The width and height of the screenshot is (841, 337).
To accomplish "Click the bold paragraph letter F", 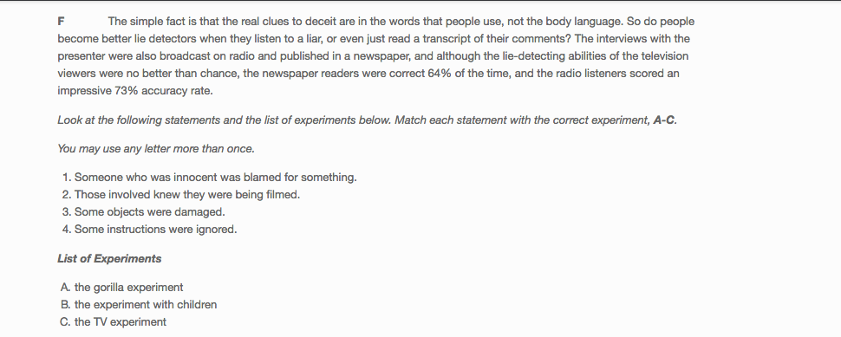I will tap(62, 22).
